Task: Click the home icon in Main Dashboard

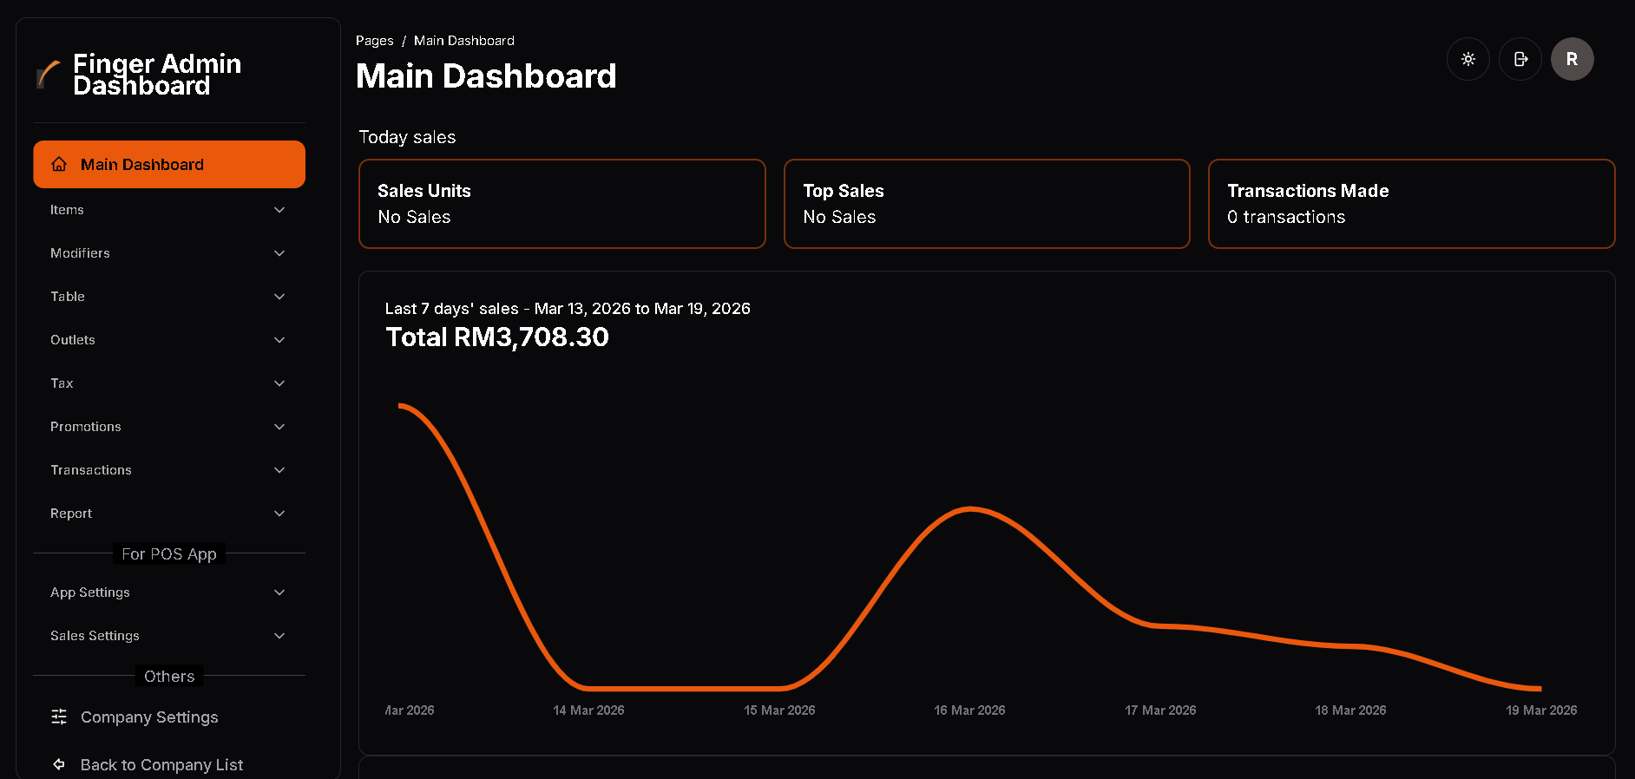Action: 59,164
